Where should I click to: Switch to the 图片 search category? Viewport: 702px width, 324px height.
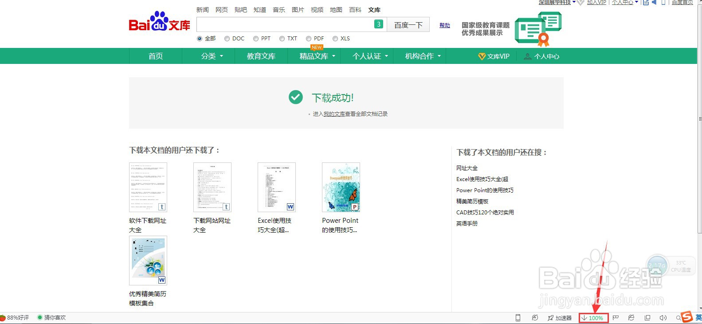coord(298,10)
